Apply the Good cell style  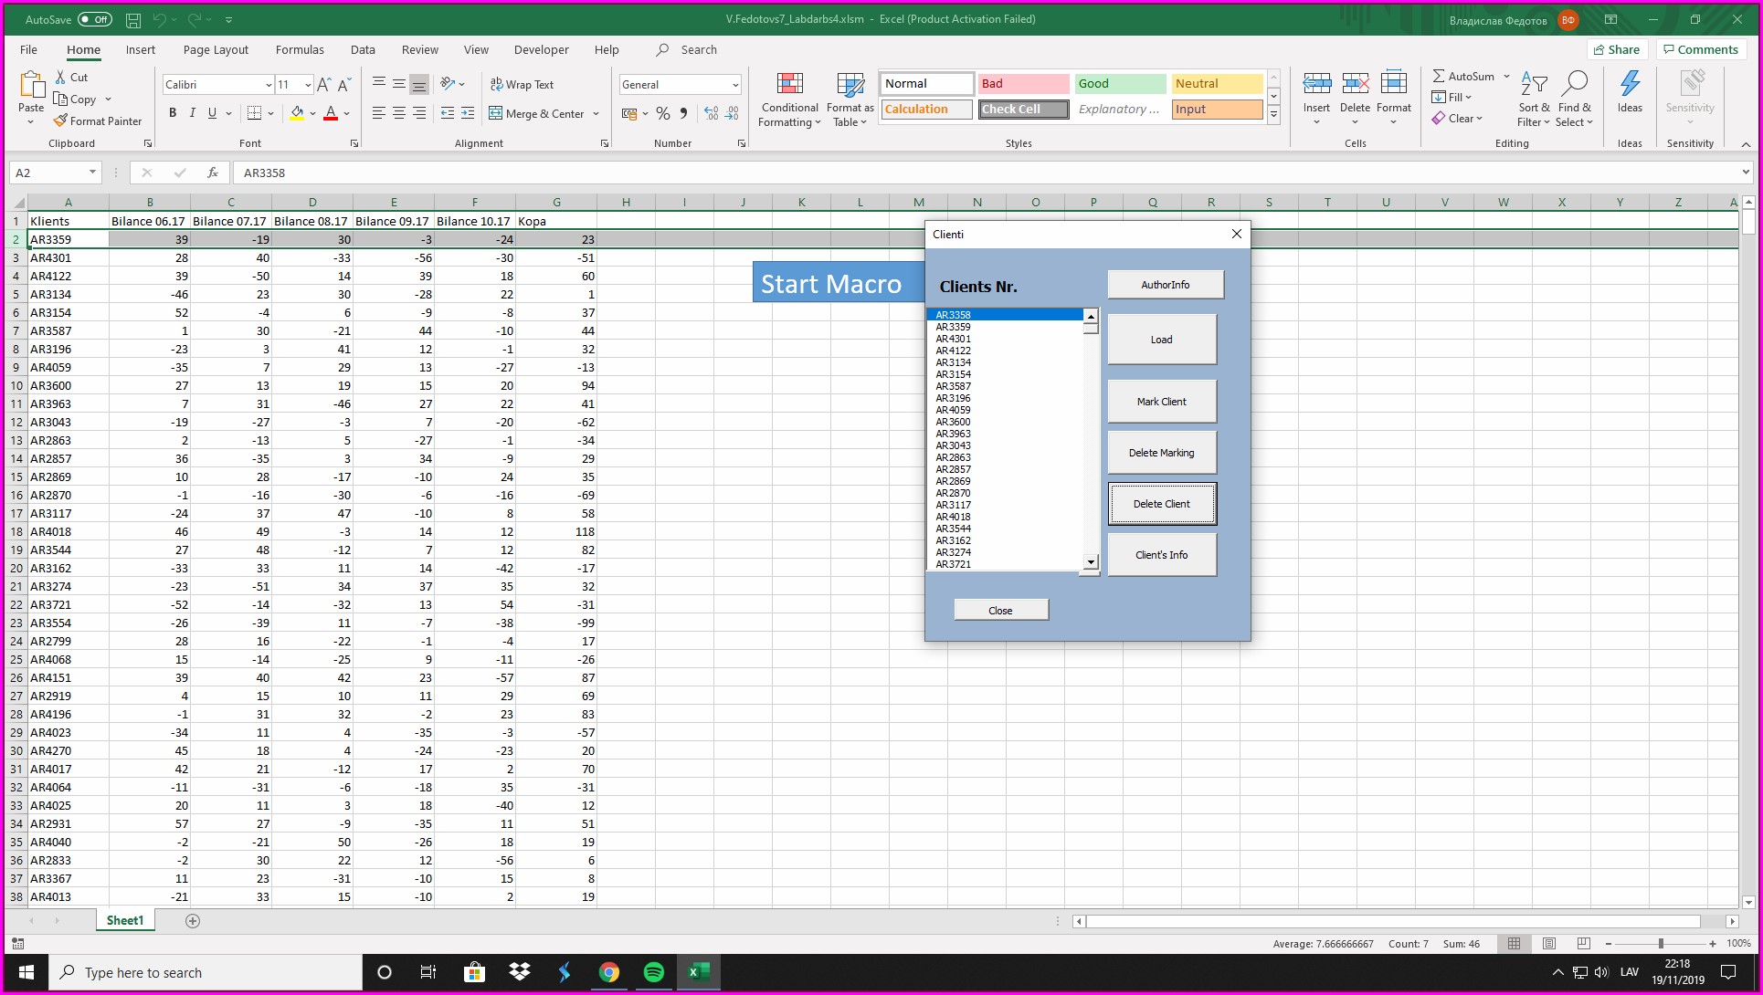[x=1120, y=84]
